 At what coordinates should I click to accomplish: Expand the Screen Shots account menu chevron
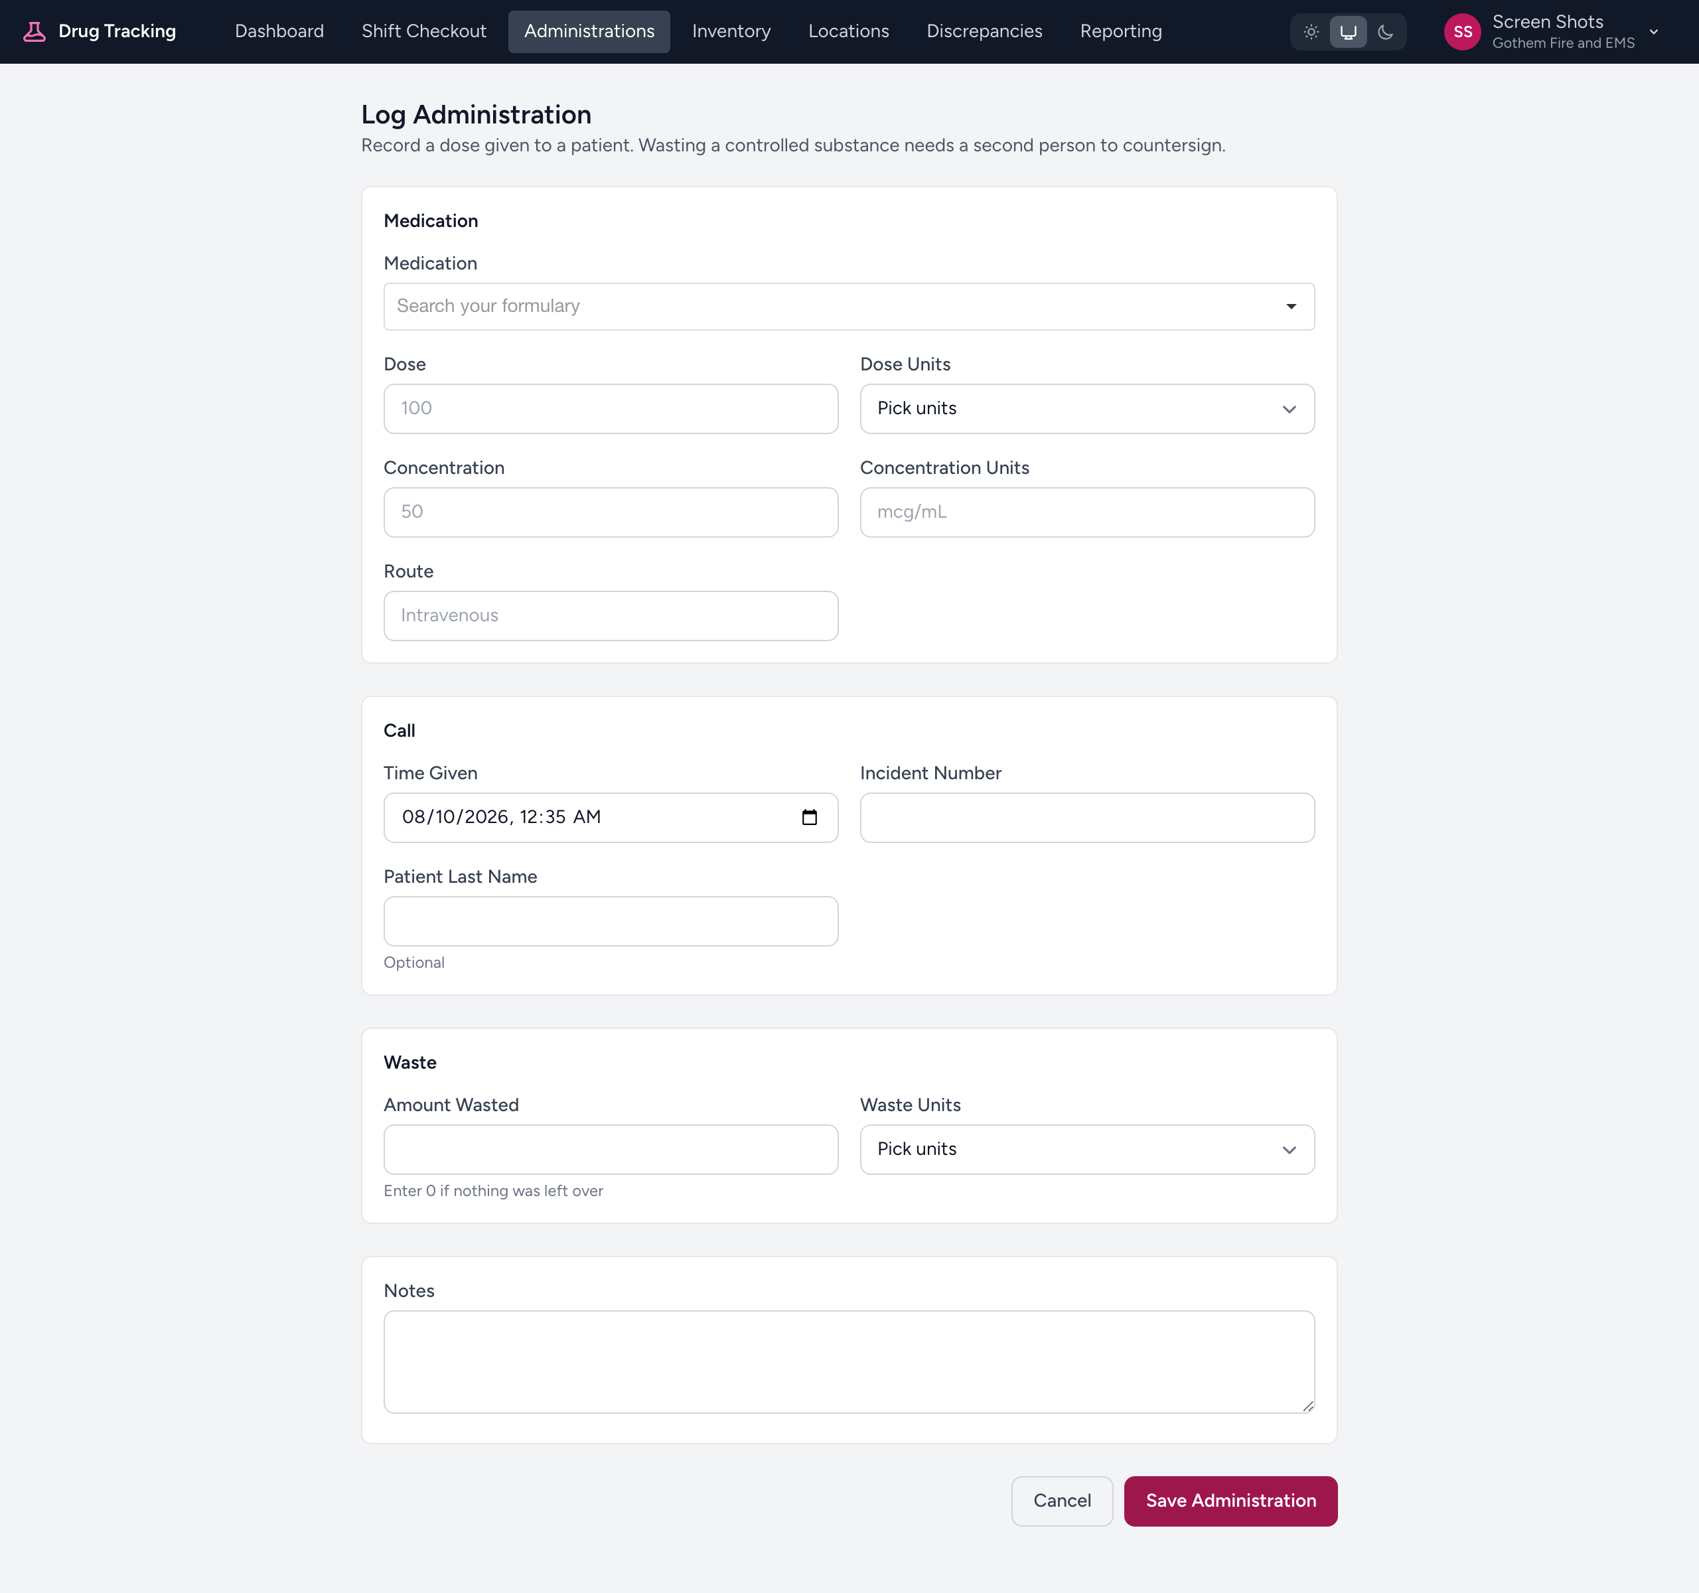coord(1654,32)
